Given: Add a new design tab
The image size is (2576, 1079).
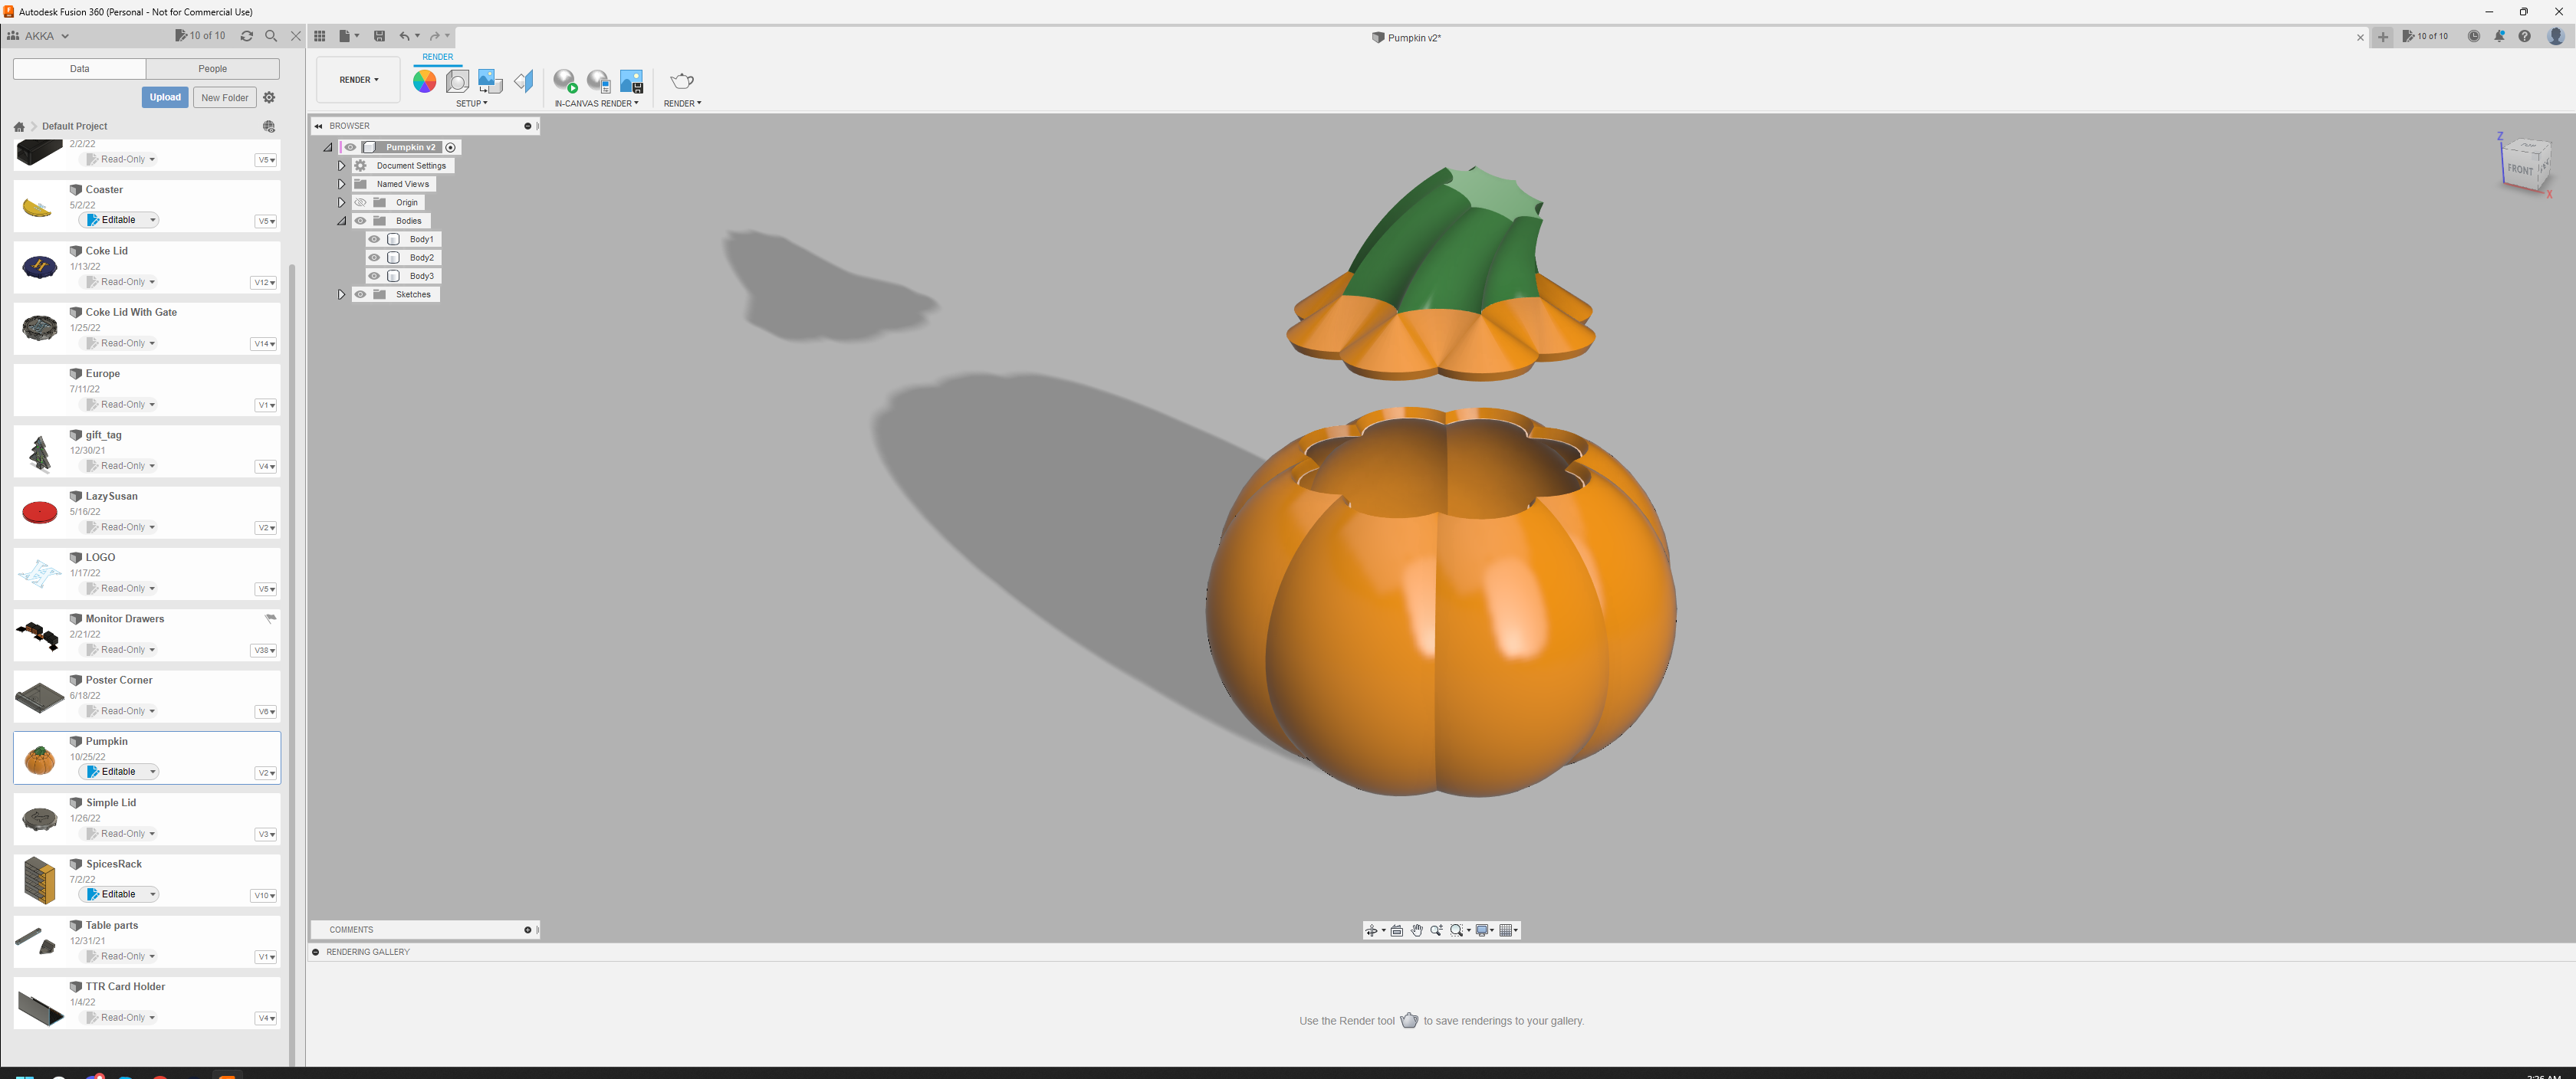Looking at the screenshot, I should pyautogui.click(x=2383, y=37).
